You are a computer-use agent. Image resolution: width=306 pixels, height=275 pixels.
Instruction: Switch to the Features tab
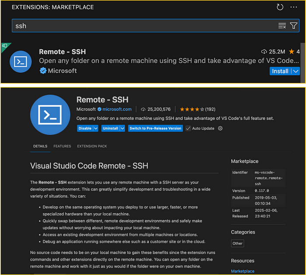click(62, 146)
